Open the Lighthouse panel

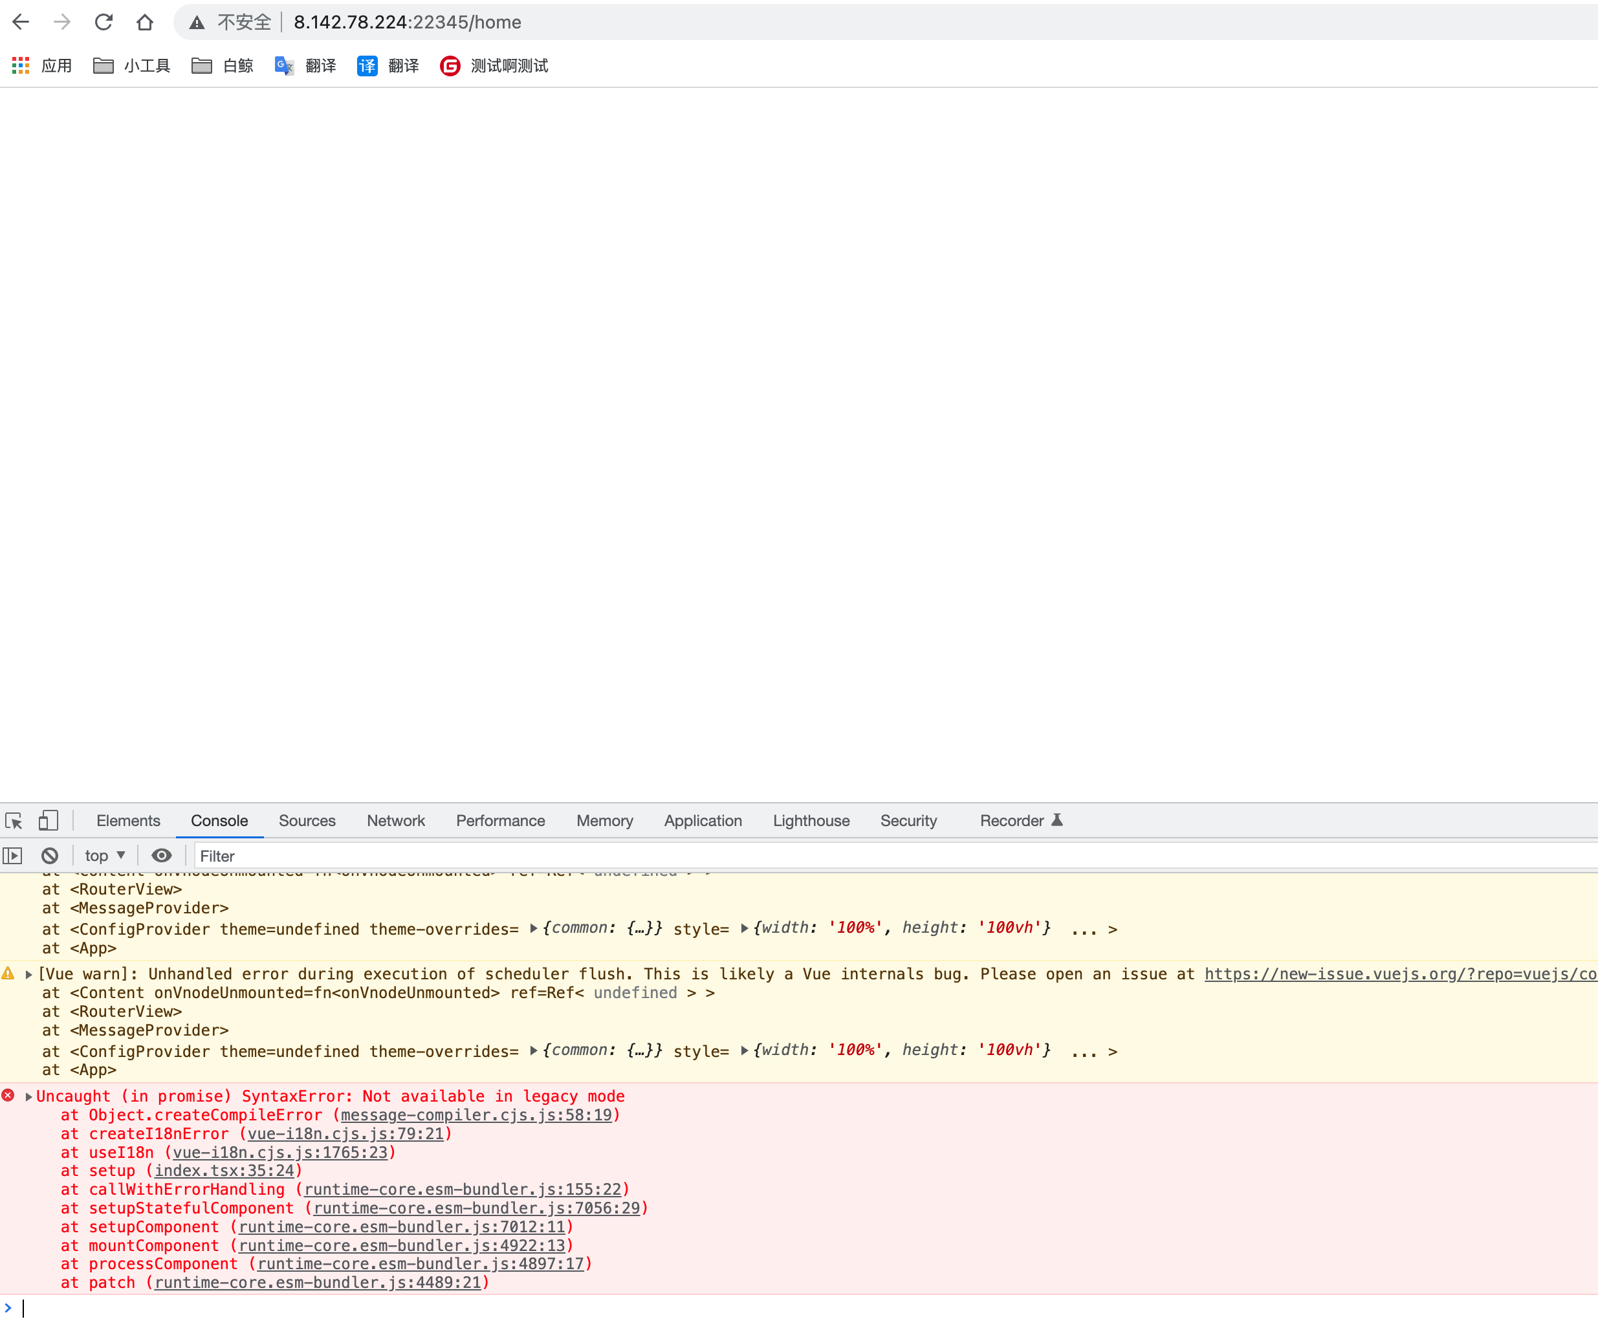pos(811,820)
